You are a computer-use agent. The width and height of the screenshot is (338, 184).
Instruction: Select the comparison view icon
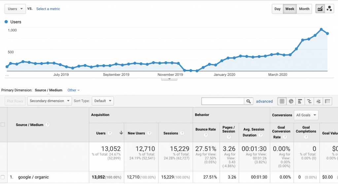[x=309, y=101]
